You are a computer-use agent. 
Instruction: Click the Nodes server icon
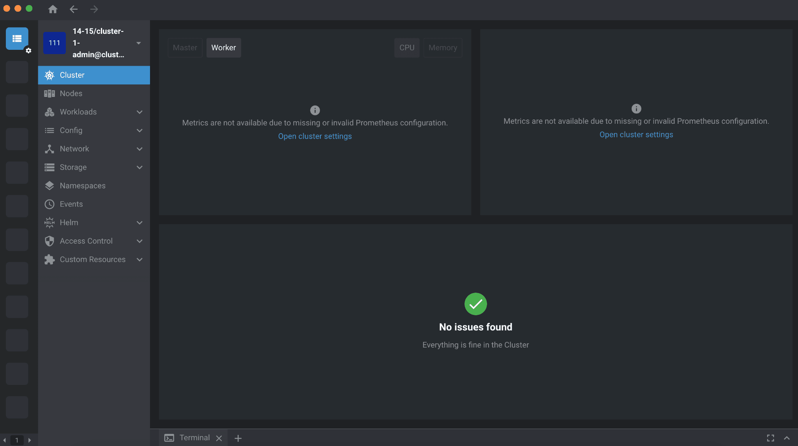point(49,93)
